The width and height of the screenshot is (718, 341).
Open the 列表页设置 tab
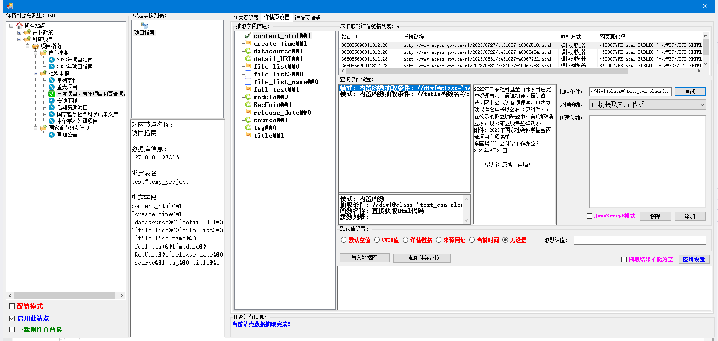point(246,18)
